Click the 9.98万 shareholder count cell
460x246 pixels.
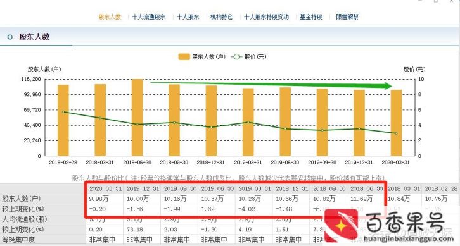[99, 199]
